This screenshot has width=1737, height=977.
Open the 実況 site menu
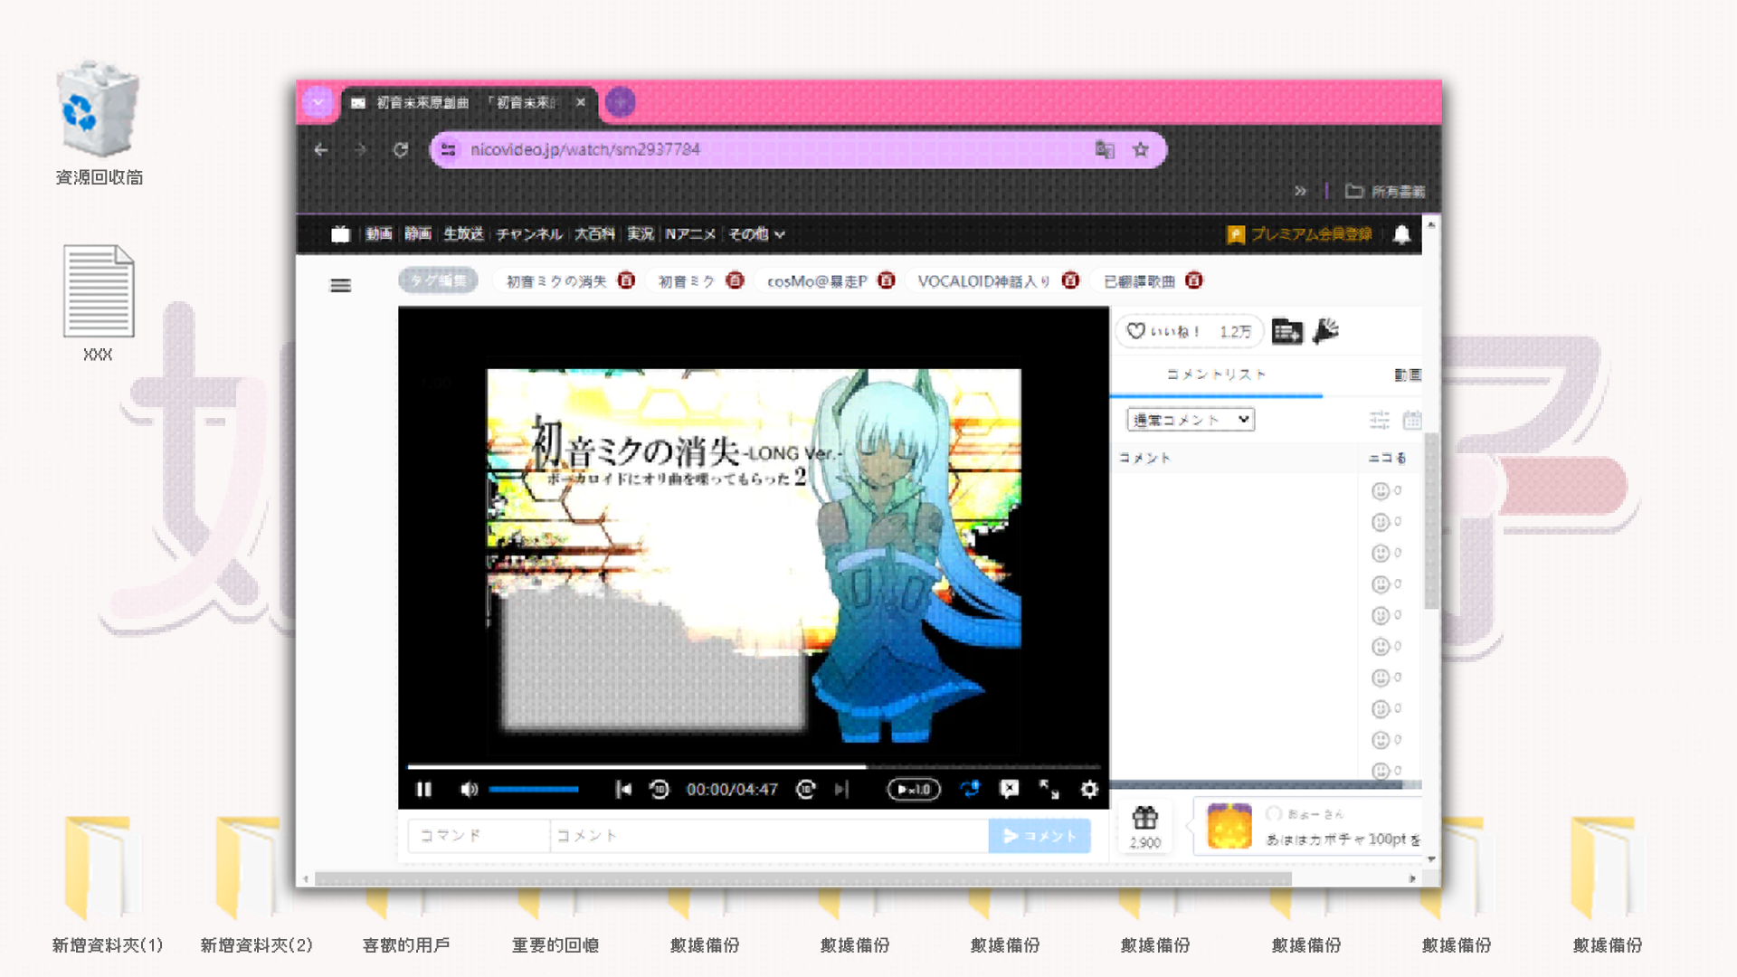641,234
